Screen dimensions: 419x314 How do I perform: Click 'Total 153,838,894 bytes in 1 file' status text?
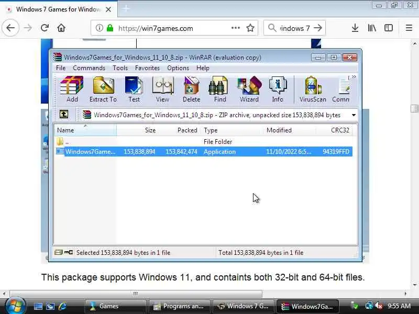click(261, 253)
